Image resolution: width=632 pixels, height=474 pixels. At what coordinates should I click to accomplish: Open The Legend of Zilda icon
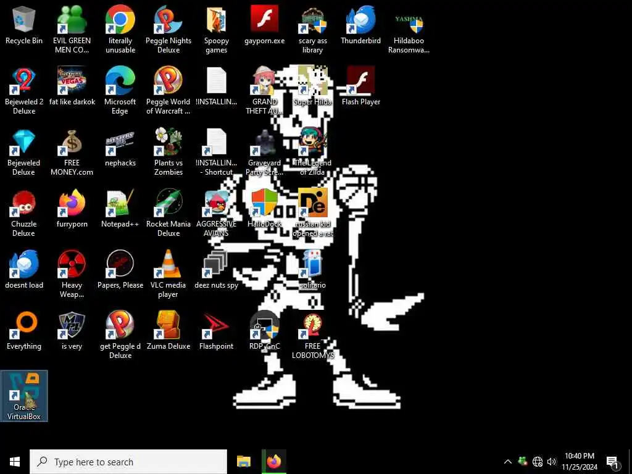click(x=313, y=152)
